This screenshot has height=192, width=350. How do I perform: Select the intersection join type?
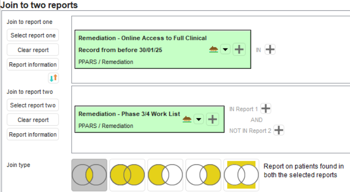(x=89, y=175)
